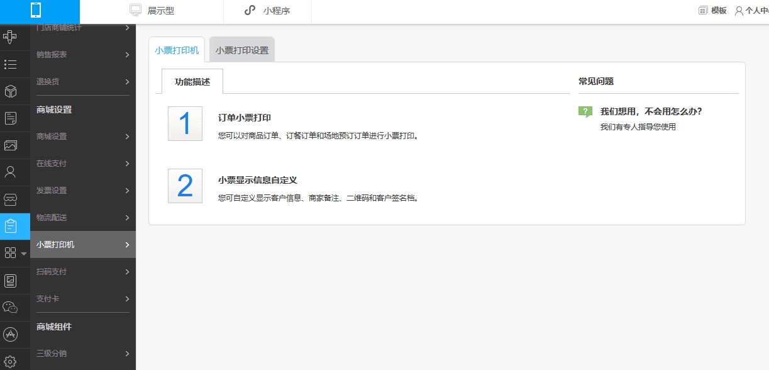Image resolution: width=769 pixels, height=370 pixels.
Task: Expand chevron next to 销售报表
Action: pos(127,55)
